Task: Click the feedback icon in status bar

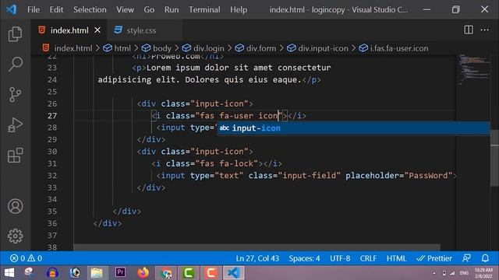Action: click(x=466, y=258)
